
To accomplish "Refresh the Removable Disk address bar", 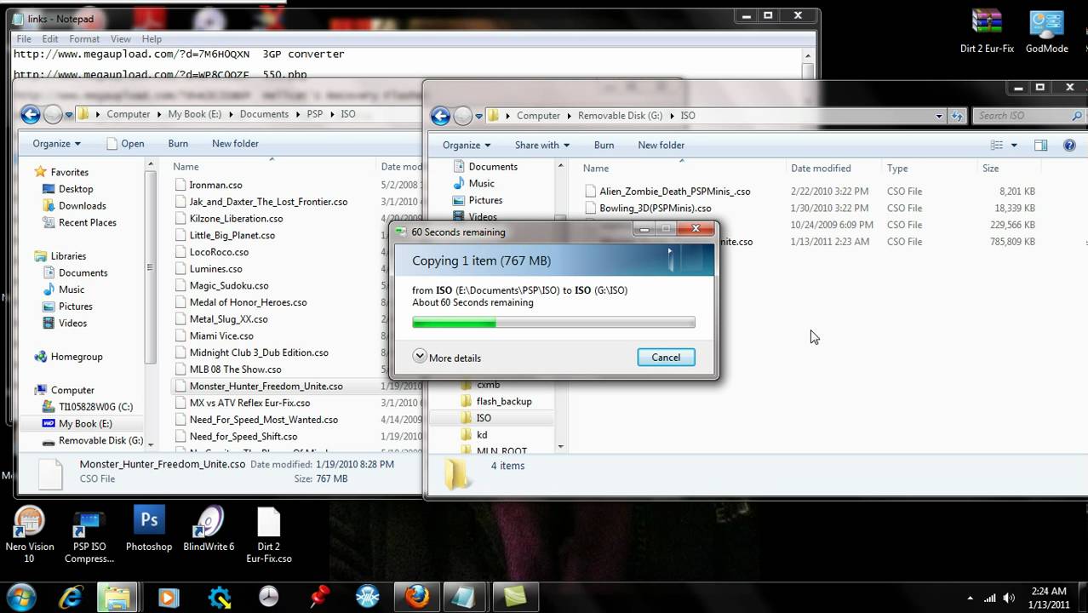I will (957, 116).
